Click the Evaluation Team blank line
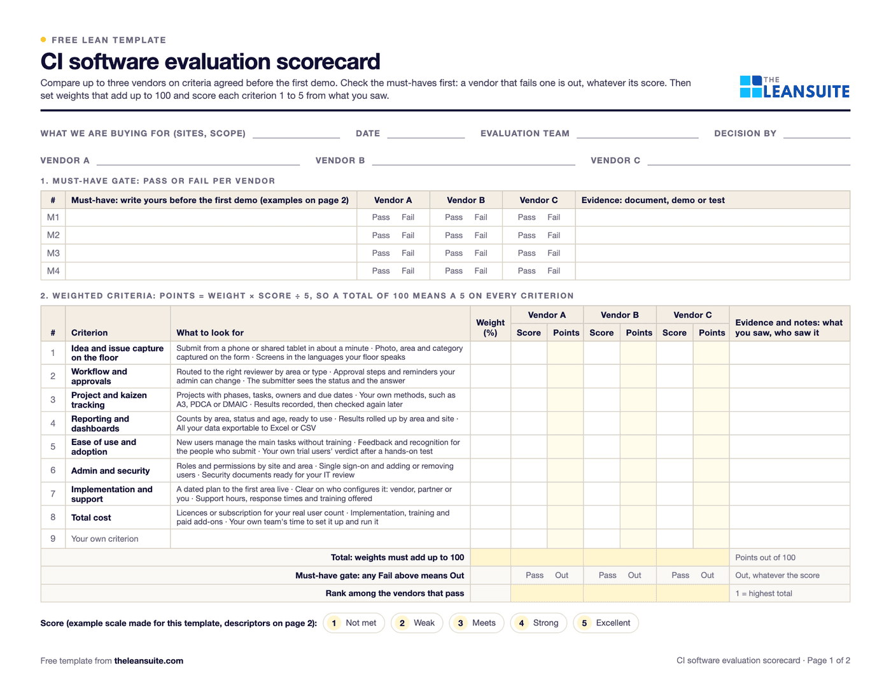891x689 pixels. pos(638,134)
